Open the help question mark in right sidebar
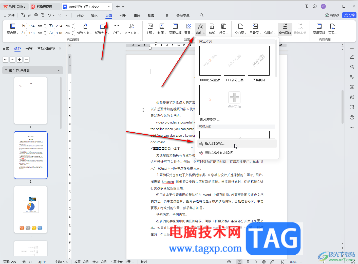The image size is (358, 264). pos(352,117)
